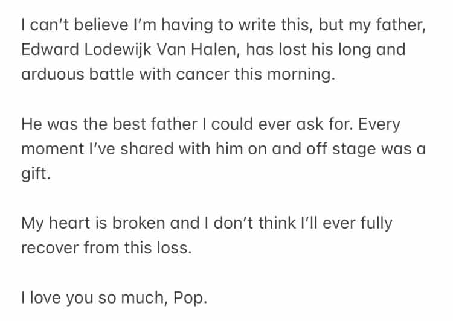
Task: Click the word 'moment' in second paragraph
Action: pyautogui.click(x=53, y=149)
